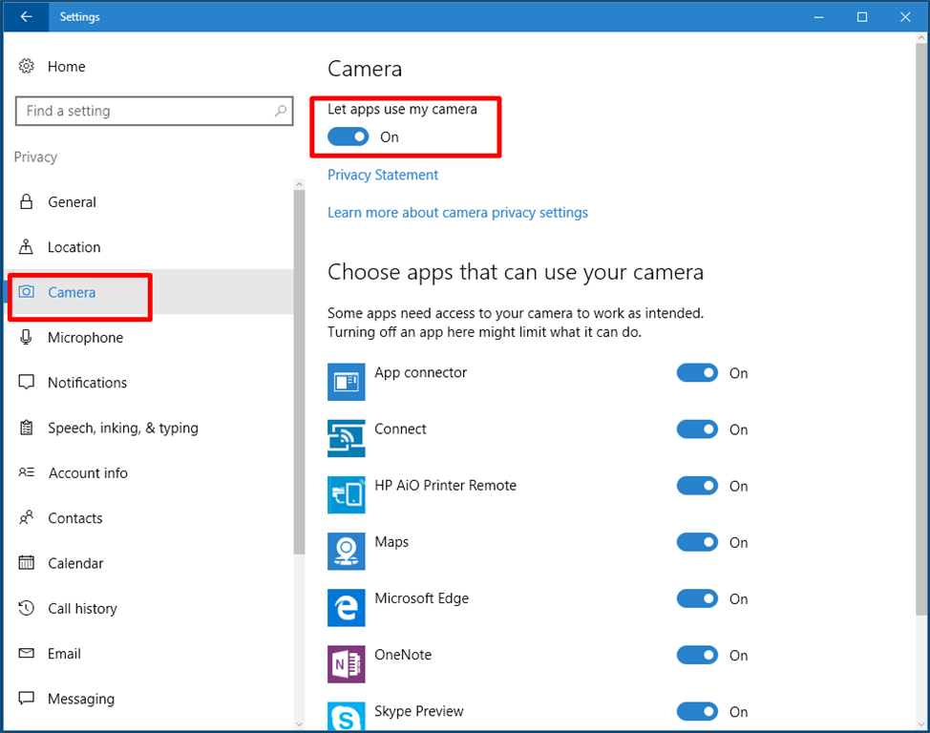
Task: Open the Microphone privacy section
Action: [85, 338]
